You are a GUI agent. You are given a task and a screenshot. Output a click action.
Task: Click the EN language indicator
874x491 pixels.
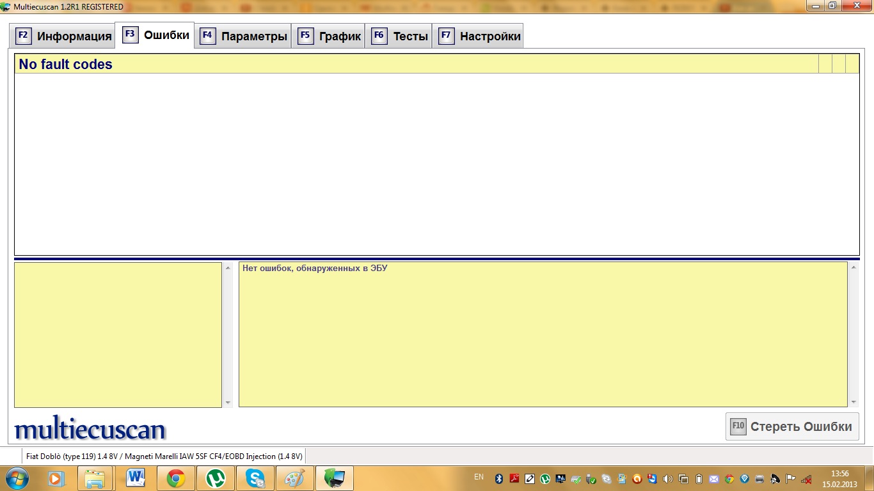click(x=479, y=477)
